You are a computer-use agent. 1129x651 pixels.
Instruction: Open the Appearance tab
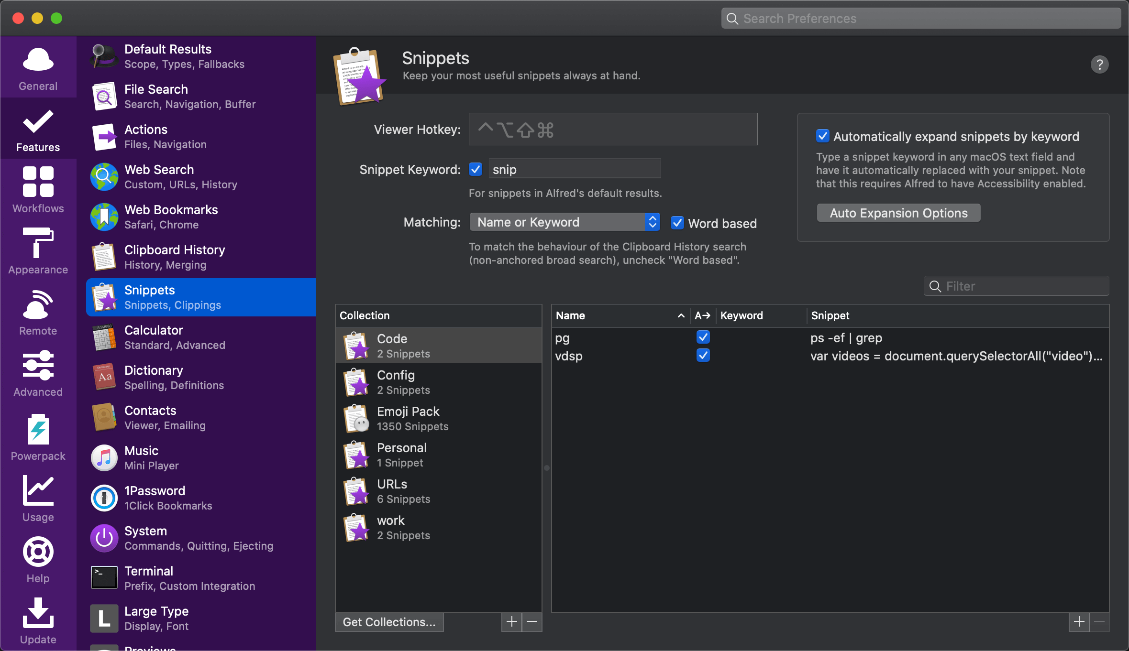pos(38,251)
